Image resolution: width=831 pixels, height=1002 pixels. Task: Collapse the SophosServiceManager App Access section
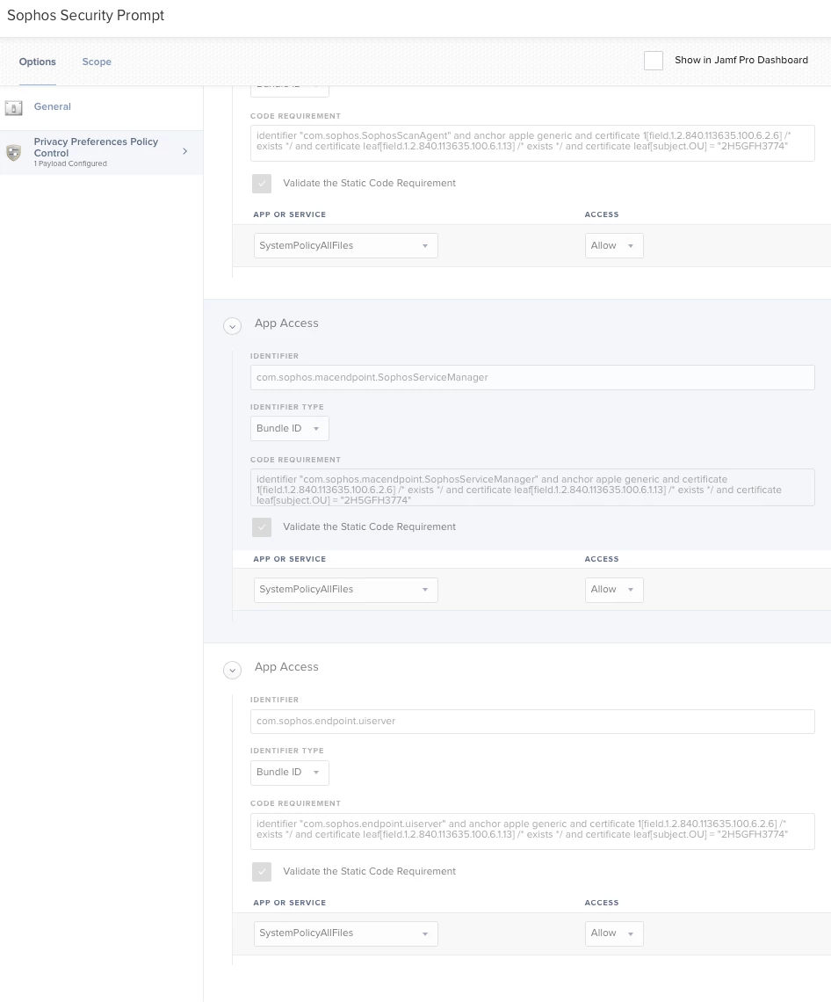(x=232, y=326)
